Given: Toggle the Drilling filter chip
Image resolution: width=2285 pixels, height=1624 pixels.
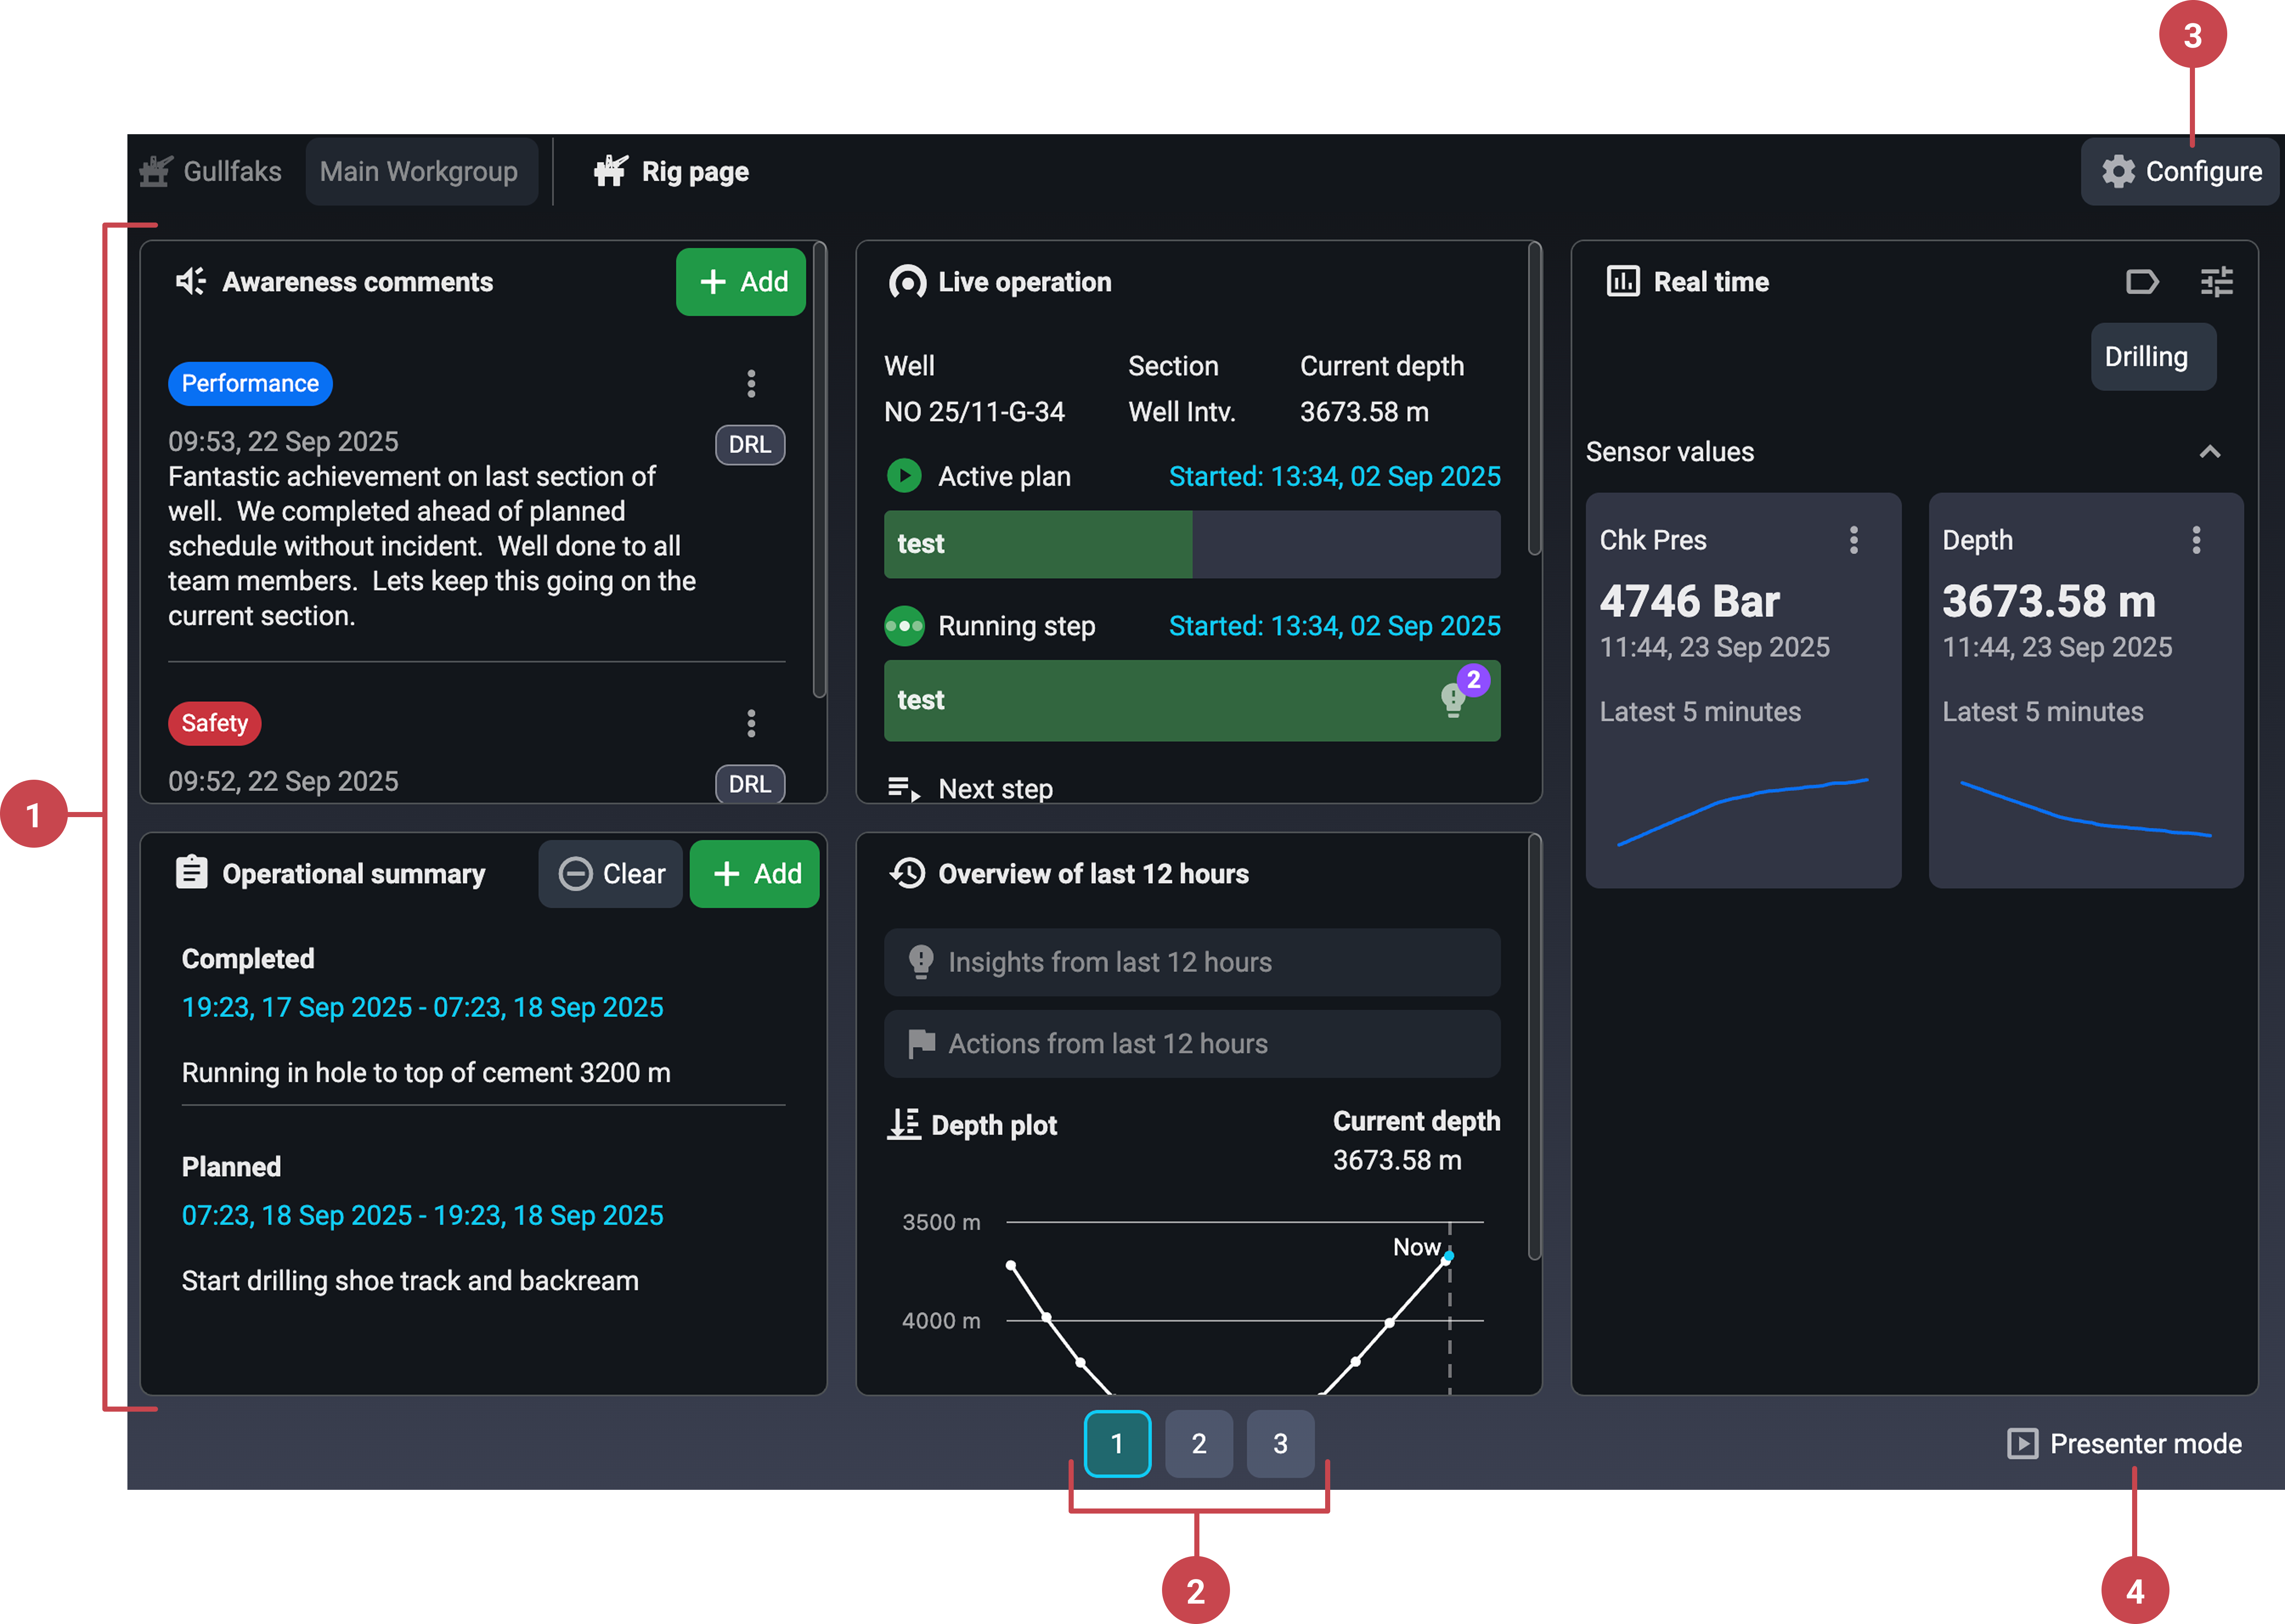Looking at the screenshot, I should pos(2152,357).
